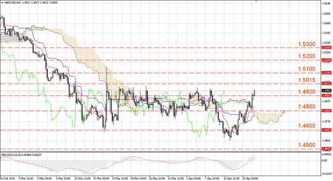Click the red 1.4500 price tag on the axis

326,149
